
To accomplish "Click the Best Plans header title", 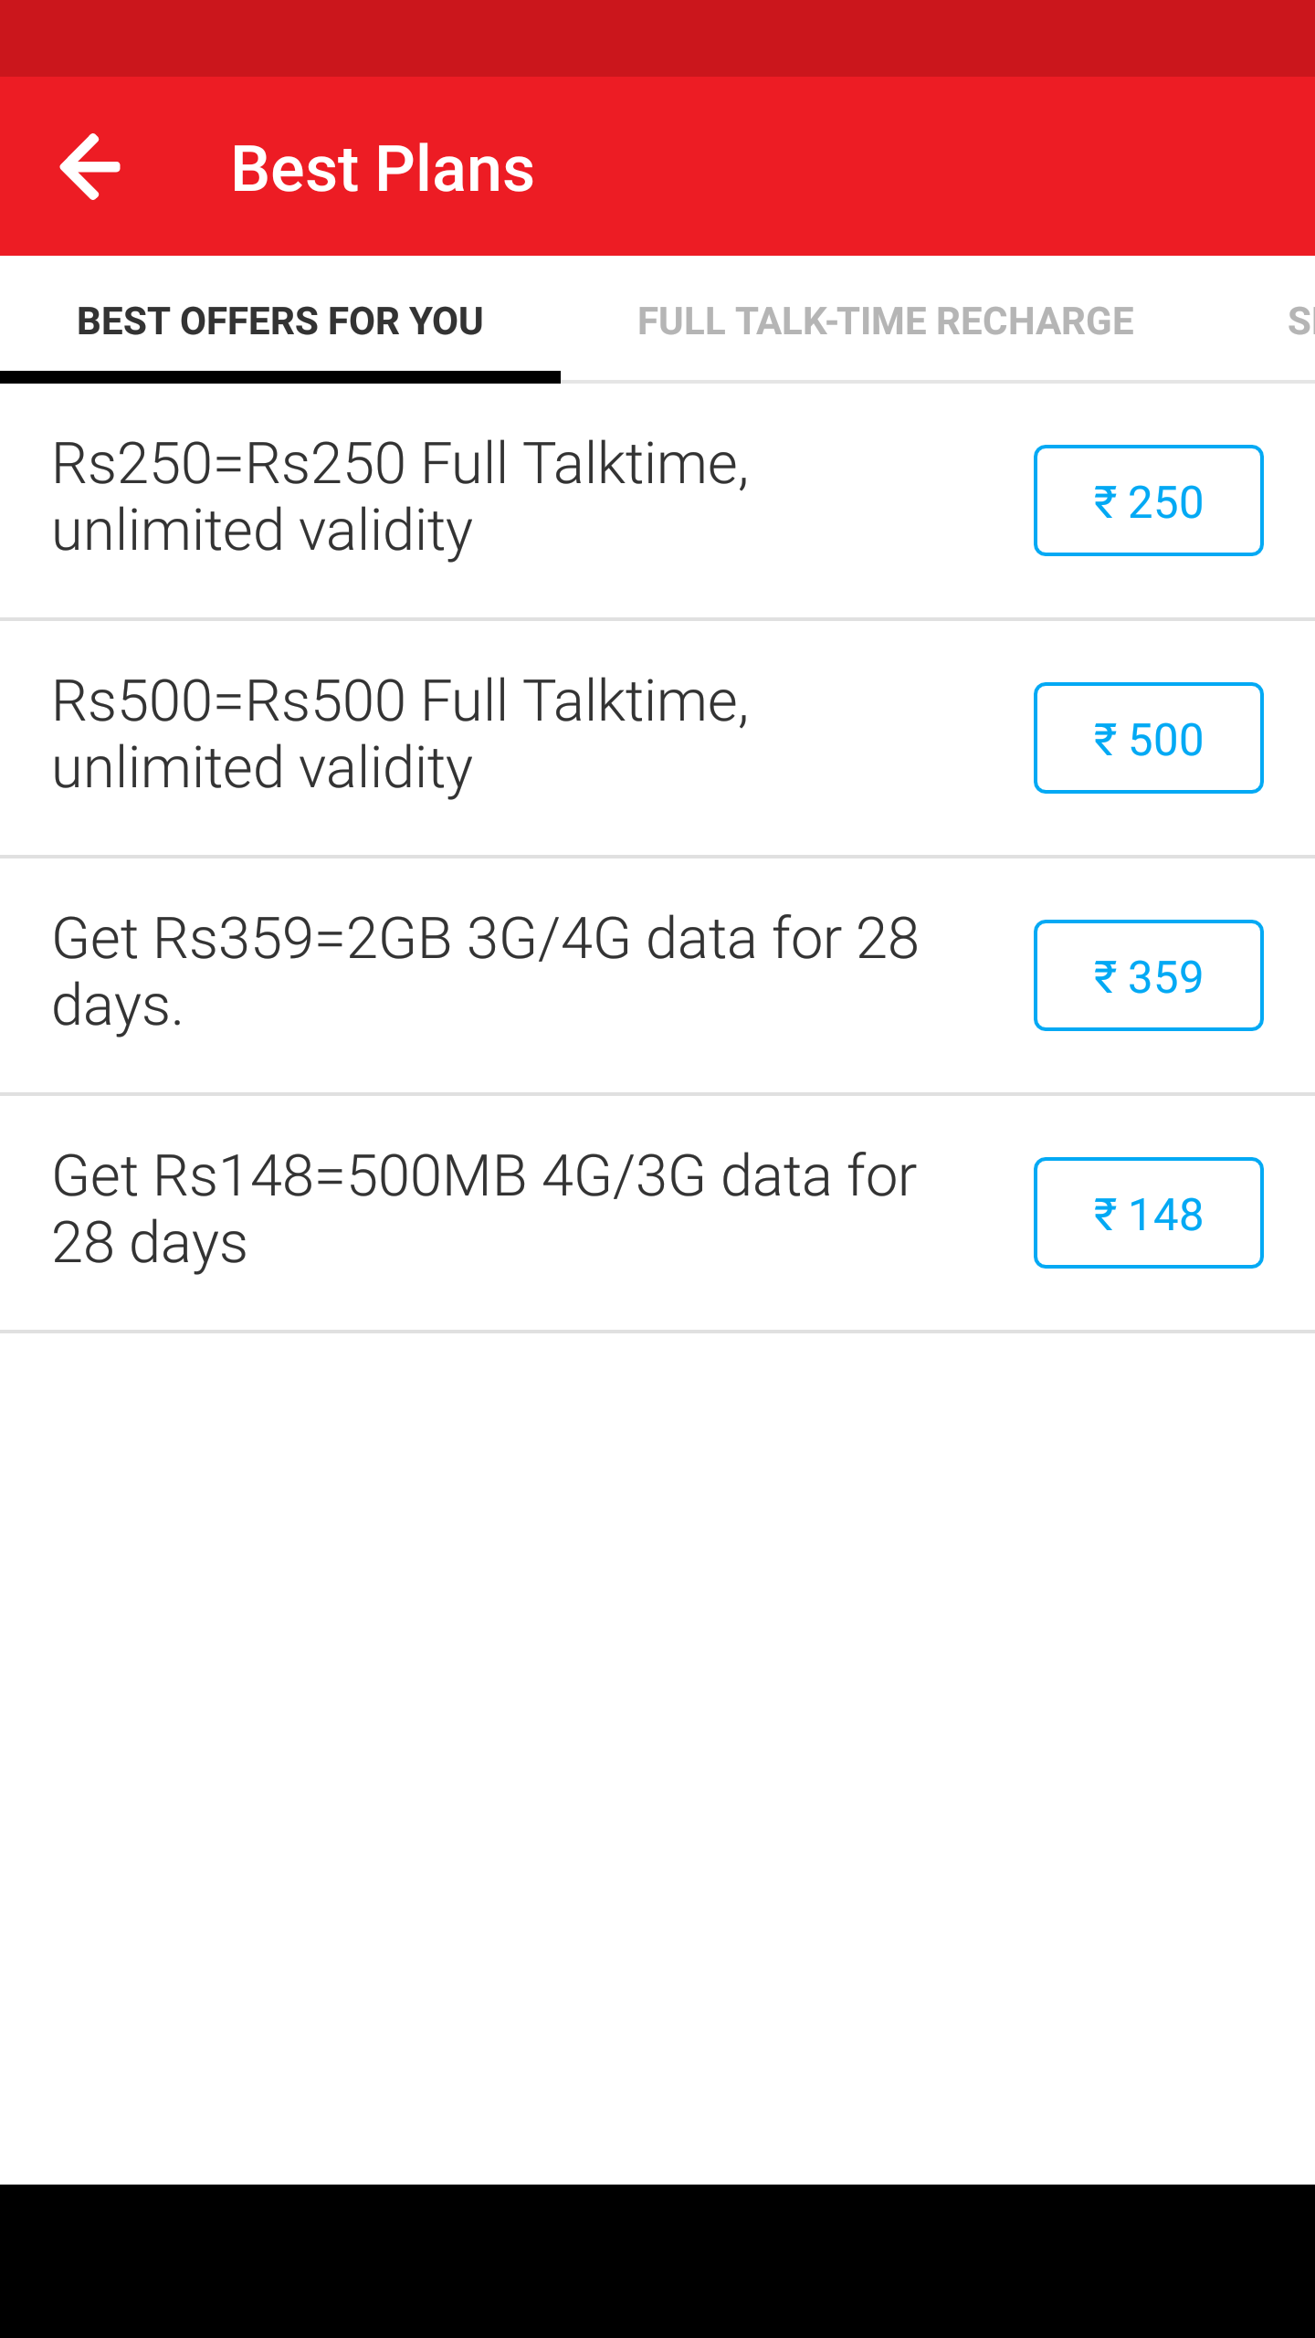I will 383,169.
